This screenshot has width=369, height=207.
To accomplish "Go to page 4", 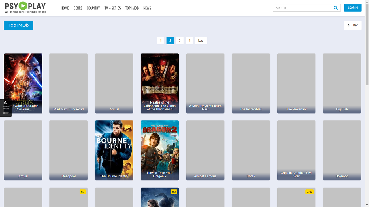I will (189, 41).
